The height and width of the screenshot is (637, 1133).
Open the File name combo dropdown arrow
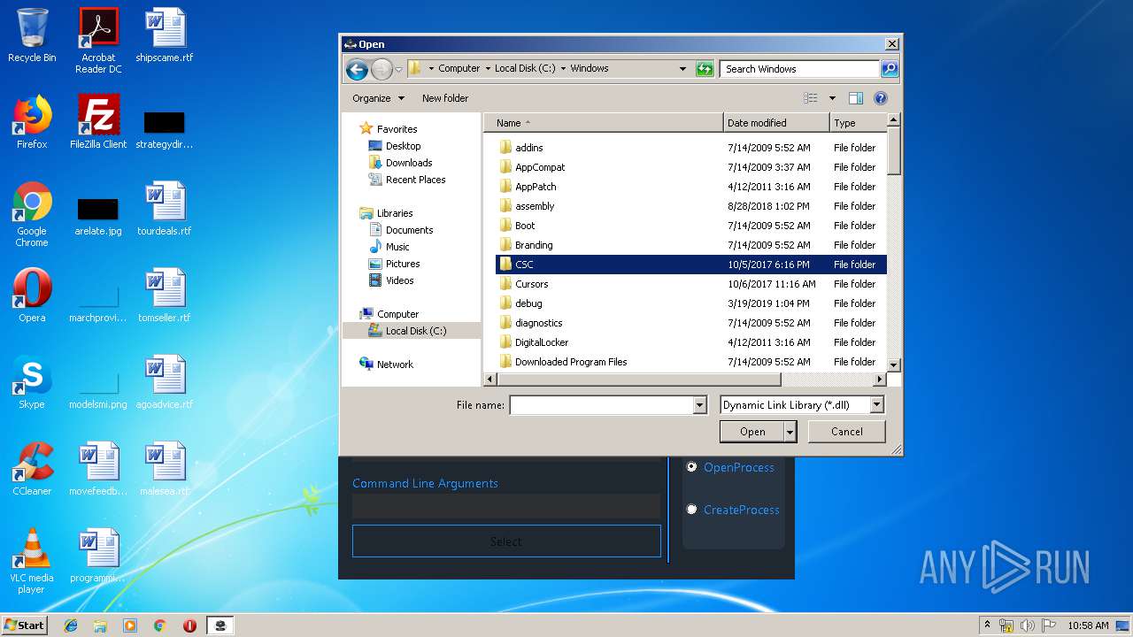700,405
